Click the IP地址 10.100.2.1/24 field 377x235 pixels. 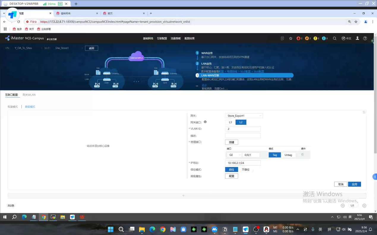pyautogui.click(x=243, y=163)
